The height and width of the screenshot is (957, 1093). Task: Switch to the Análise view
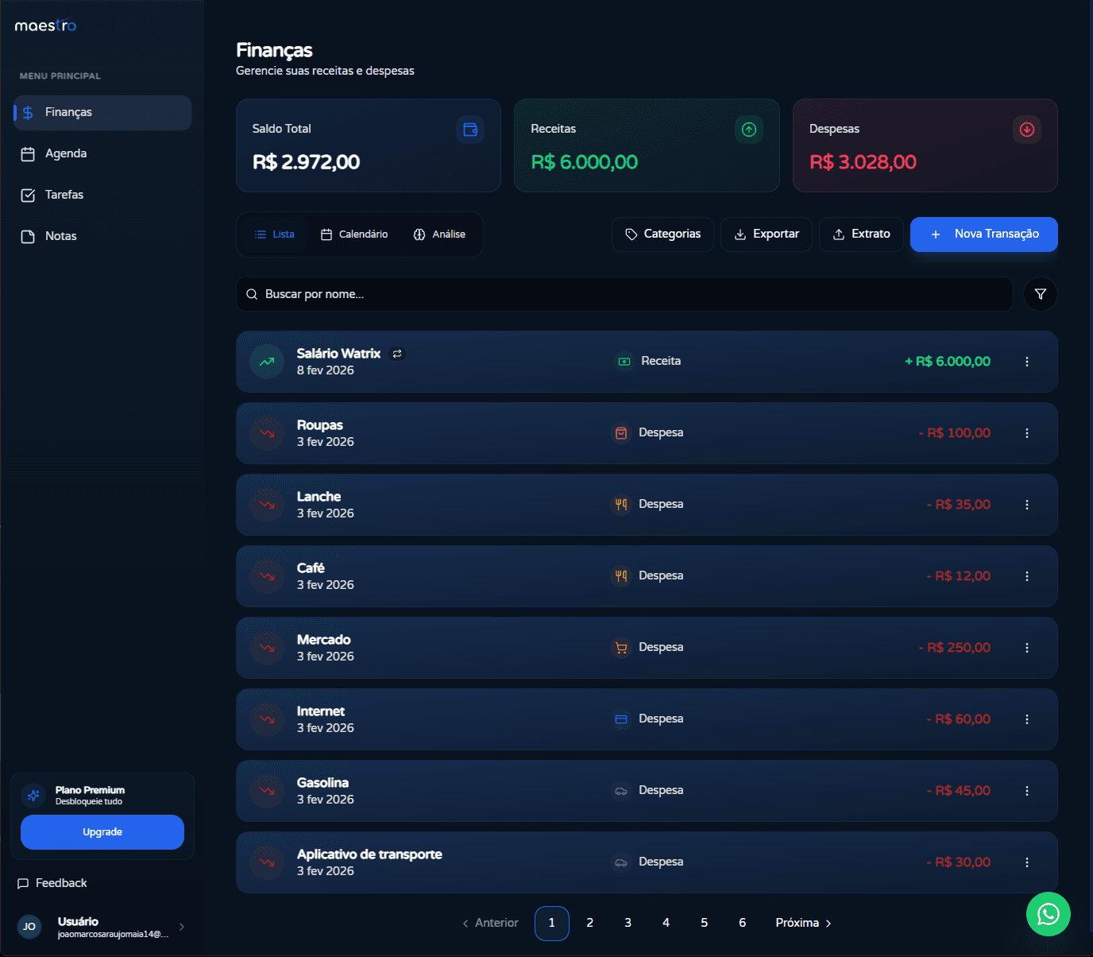[441, 234]
